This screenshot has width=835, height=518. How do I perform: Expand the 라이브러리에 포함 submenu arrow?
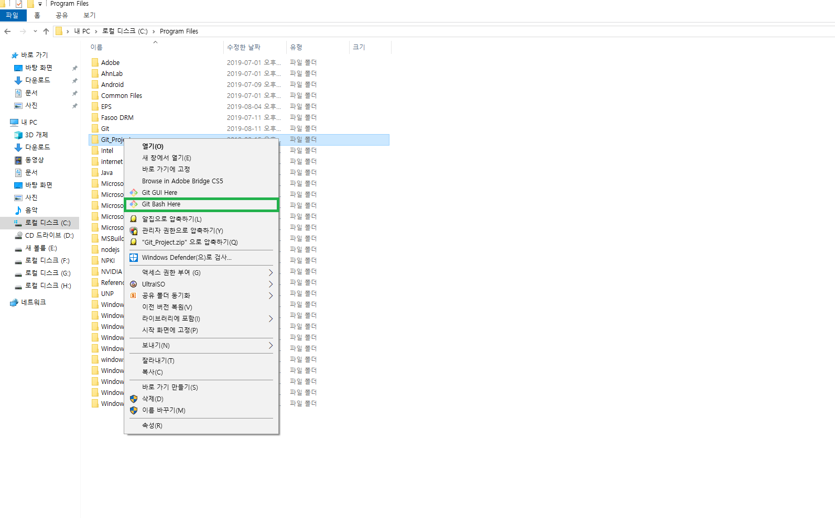tap(270, 319)
